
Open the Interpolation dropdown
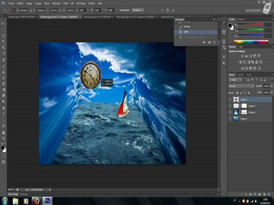138,10
